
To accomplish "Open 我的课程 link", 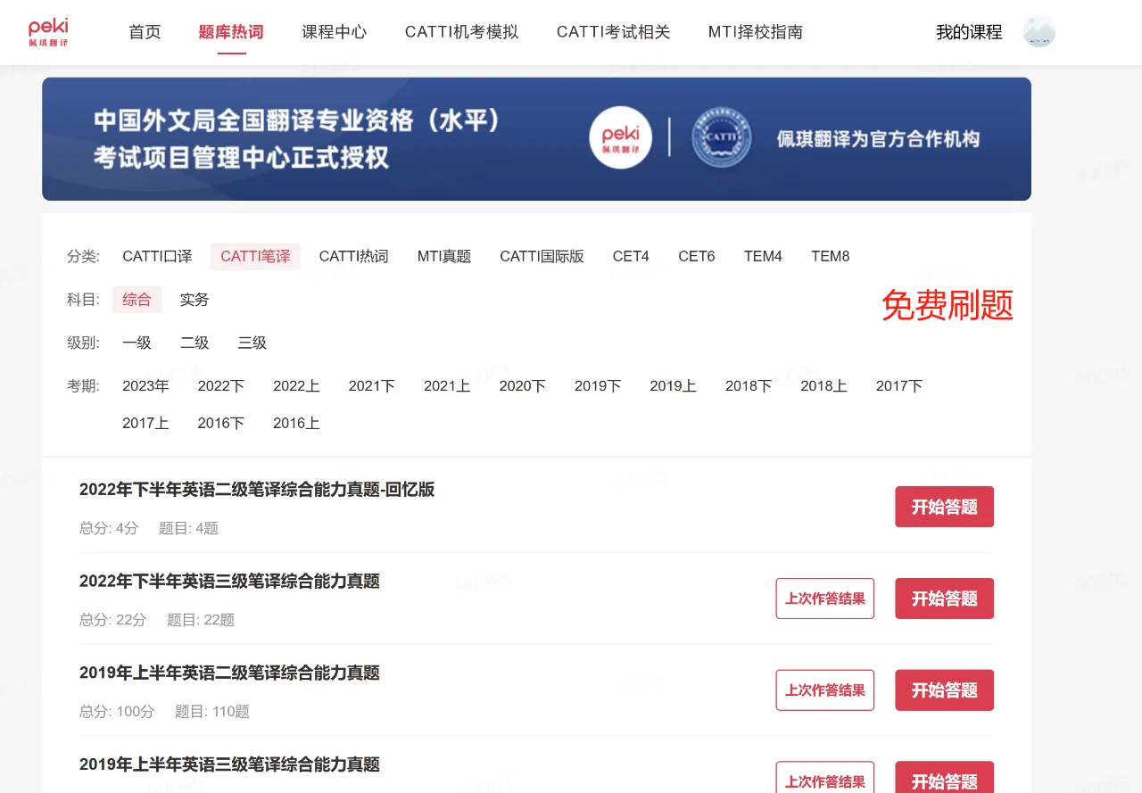I will click(969, 32).
